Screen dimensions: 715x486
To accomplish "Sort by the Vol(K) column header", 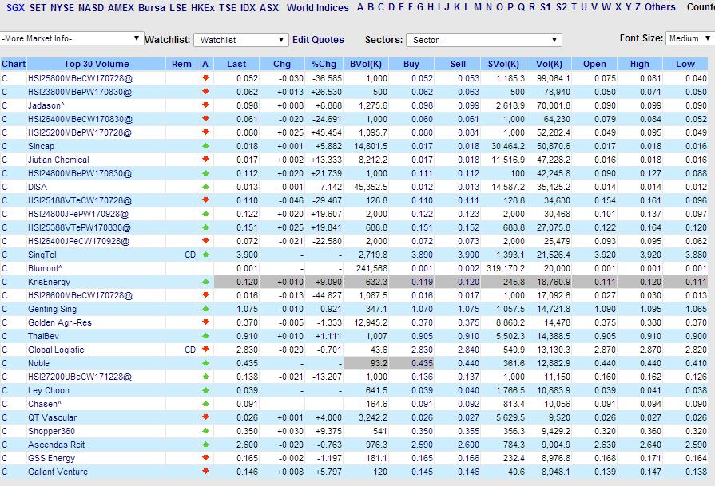I will tap(549, 64).
